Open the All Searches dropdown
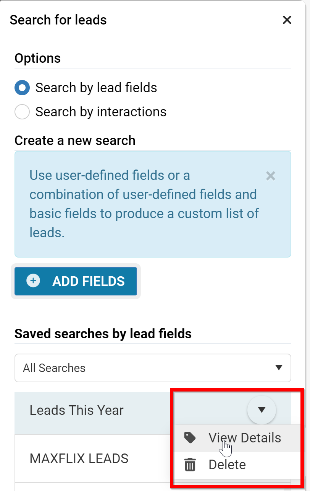310x491 pixels. point(153,368)
